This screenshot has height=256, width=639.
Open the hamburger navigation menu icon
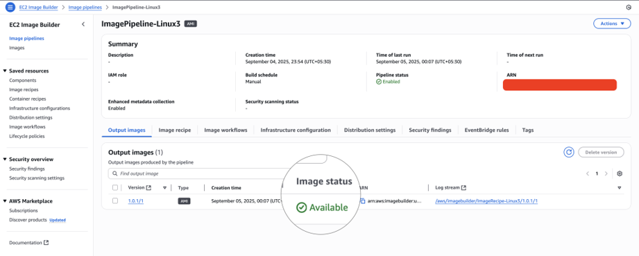point(10,8)
